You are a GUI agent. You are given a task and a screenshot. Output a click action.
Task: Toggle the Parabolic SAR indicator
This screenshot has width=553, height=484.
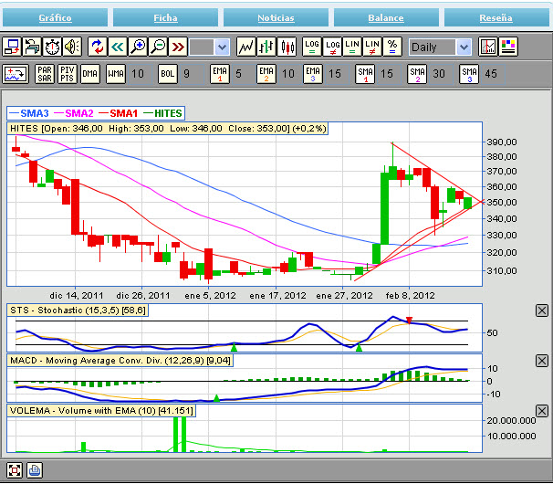tap(44, 74)
